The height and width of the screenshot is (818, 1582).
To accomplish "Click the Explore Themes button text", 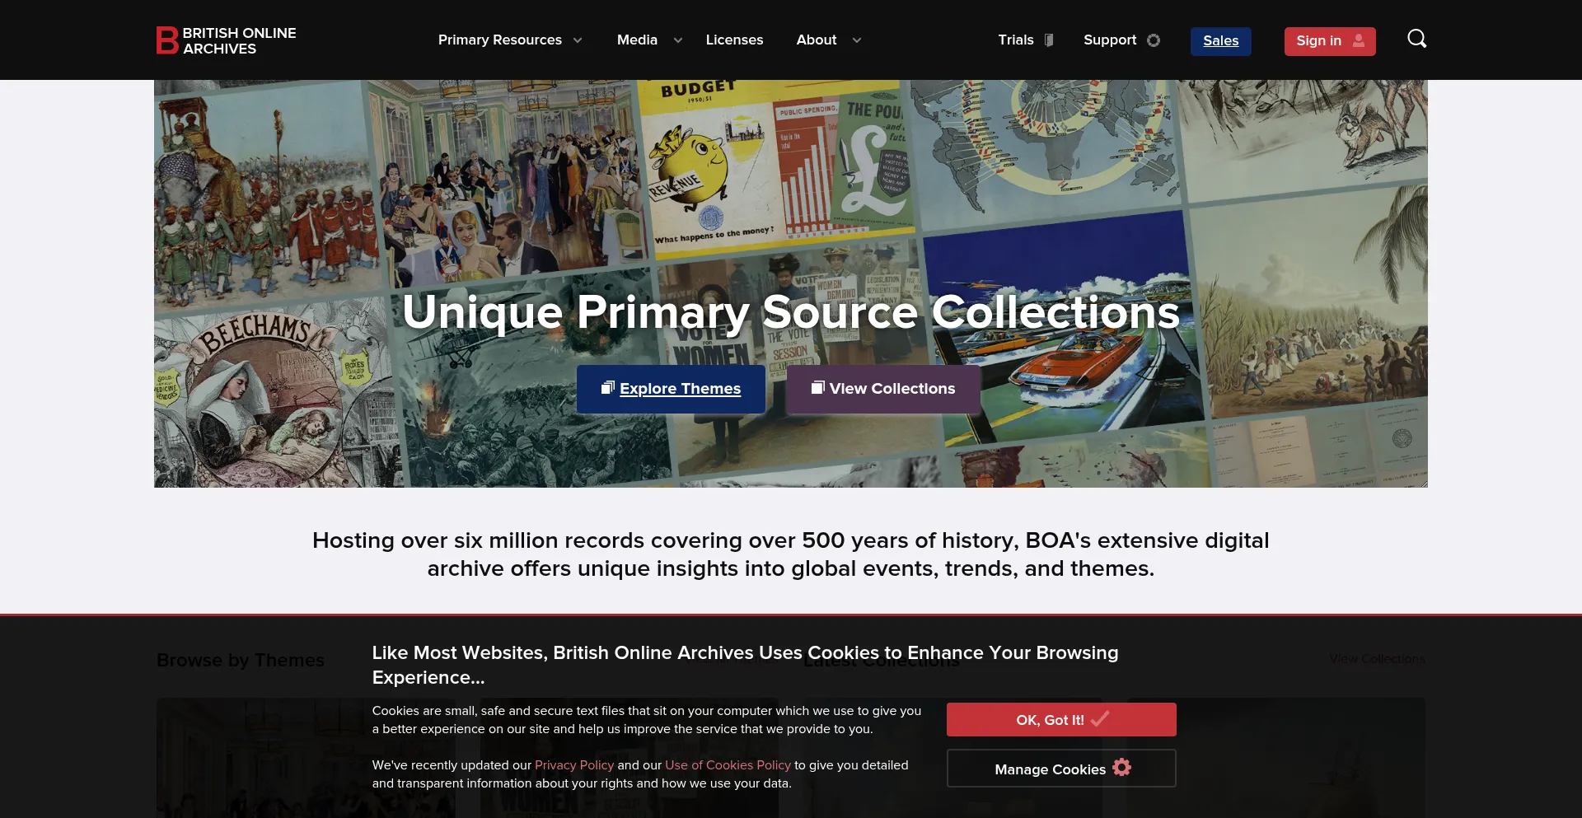I will pyautogui.click(x=680, y=389).
